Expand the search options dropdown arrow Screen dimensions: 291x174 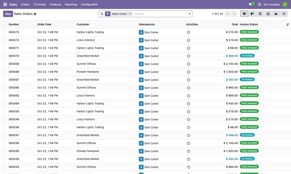coord(189,14)
